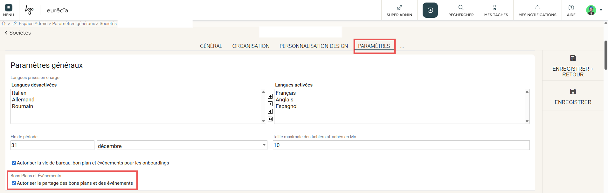Image resolution: width=608 pixels, height=193 pixels.
Task: Open the main MENU grid icon
Action: click(8, 8)
